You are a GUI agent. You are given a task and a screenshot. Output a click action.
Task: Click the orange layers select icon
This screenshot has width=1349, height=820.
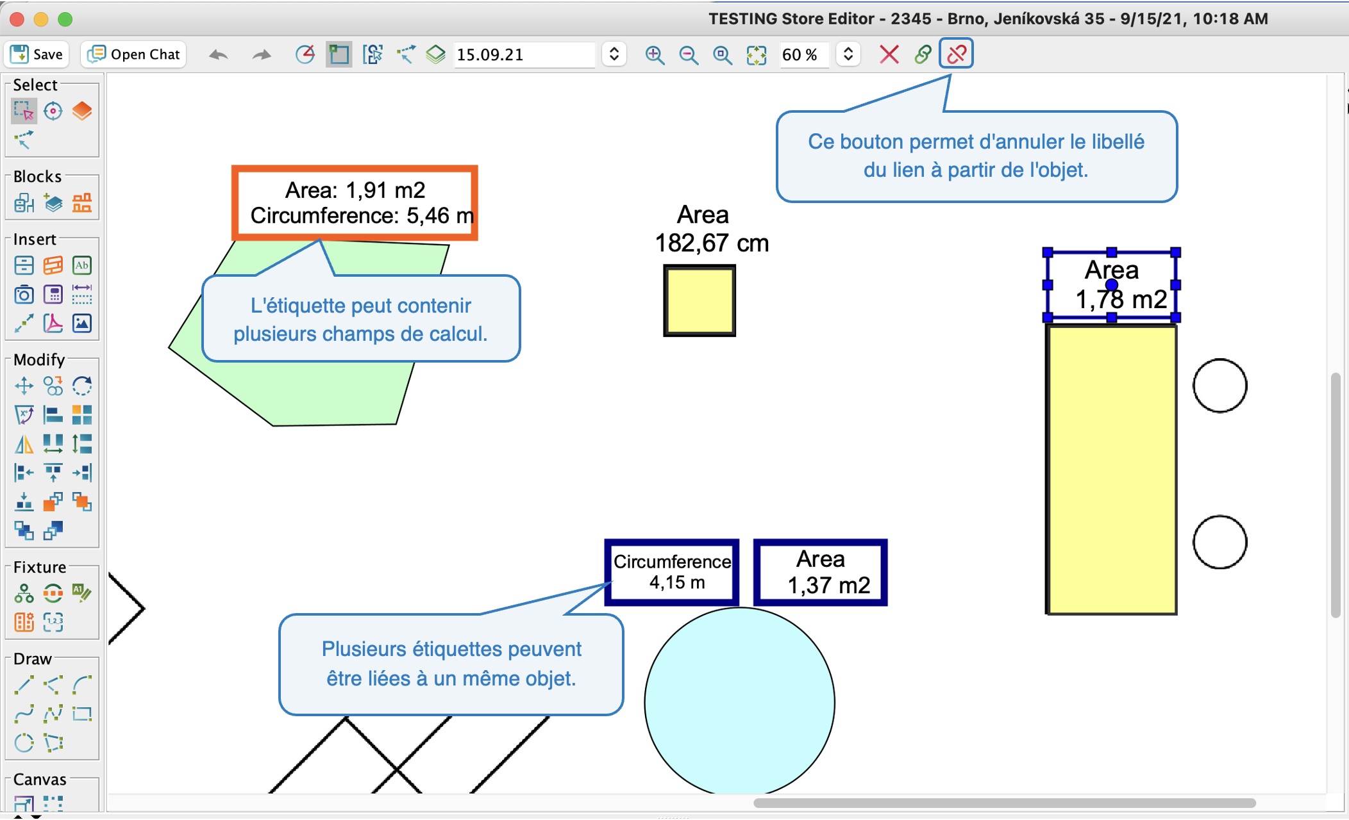(81, 111)
